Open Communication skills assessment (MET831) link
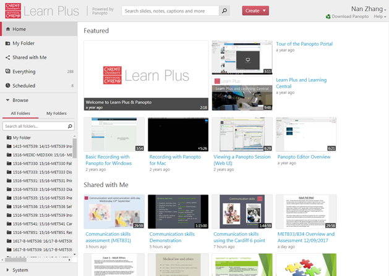The height and width of the screenshot is (276, 389). point(108,237)
